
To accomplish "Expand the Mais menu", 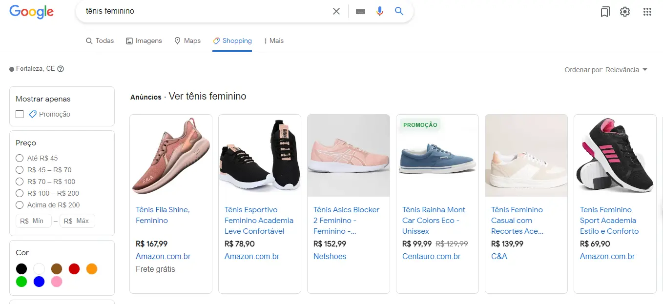I will [273, 41].
